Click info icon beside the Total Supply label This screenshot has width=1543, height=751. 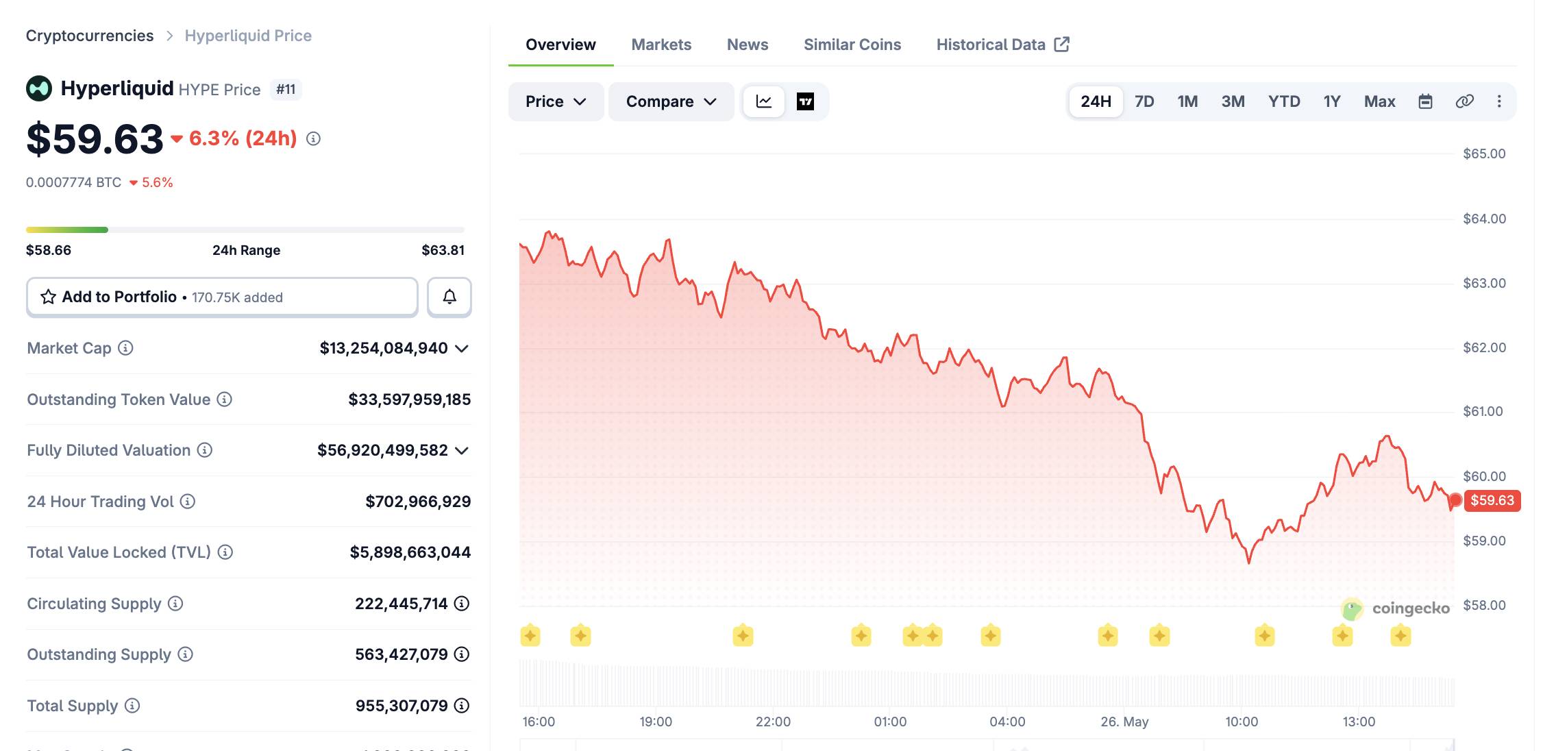pos(132,706)
